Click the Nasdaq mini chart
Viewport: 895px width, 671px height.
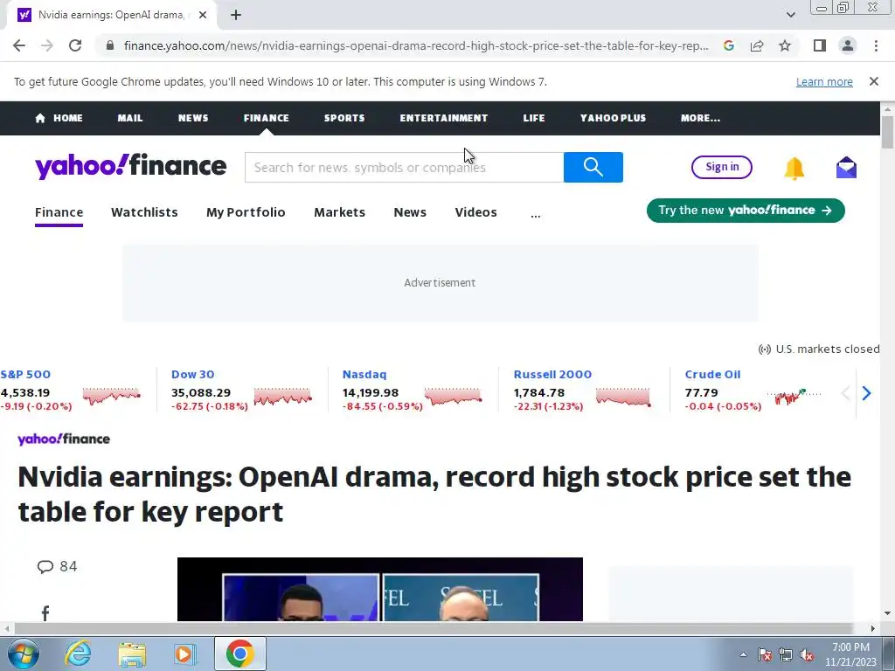[454, 396]
